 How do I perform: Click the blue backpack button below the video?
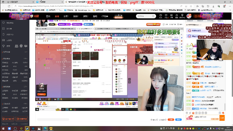click(x=178, y=120)
